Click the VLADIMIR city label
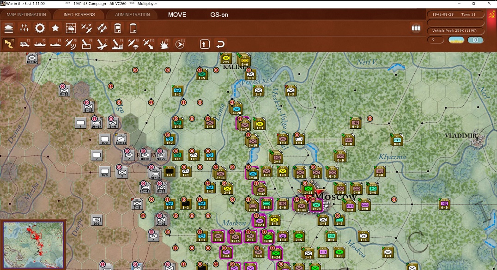The height and width of the screenshot is (270, 497). coord(461,136)
